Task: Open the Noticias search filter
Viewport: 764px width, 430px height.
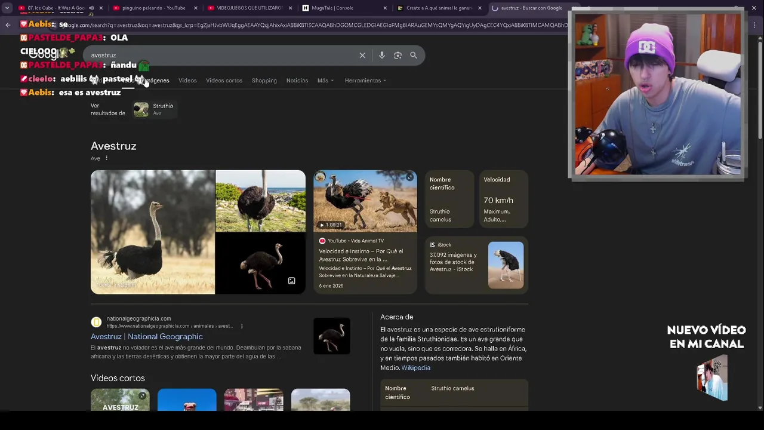Action: (x=297, y=81)
